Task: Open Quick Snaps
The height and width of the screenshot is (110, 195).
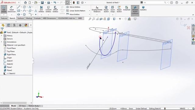Action: tap(113, 9)
